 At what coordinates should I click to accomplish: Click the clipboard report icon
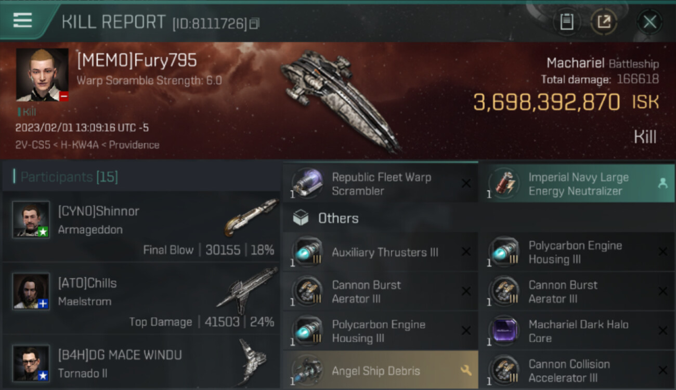(566, 22)
